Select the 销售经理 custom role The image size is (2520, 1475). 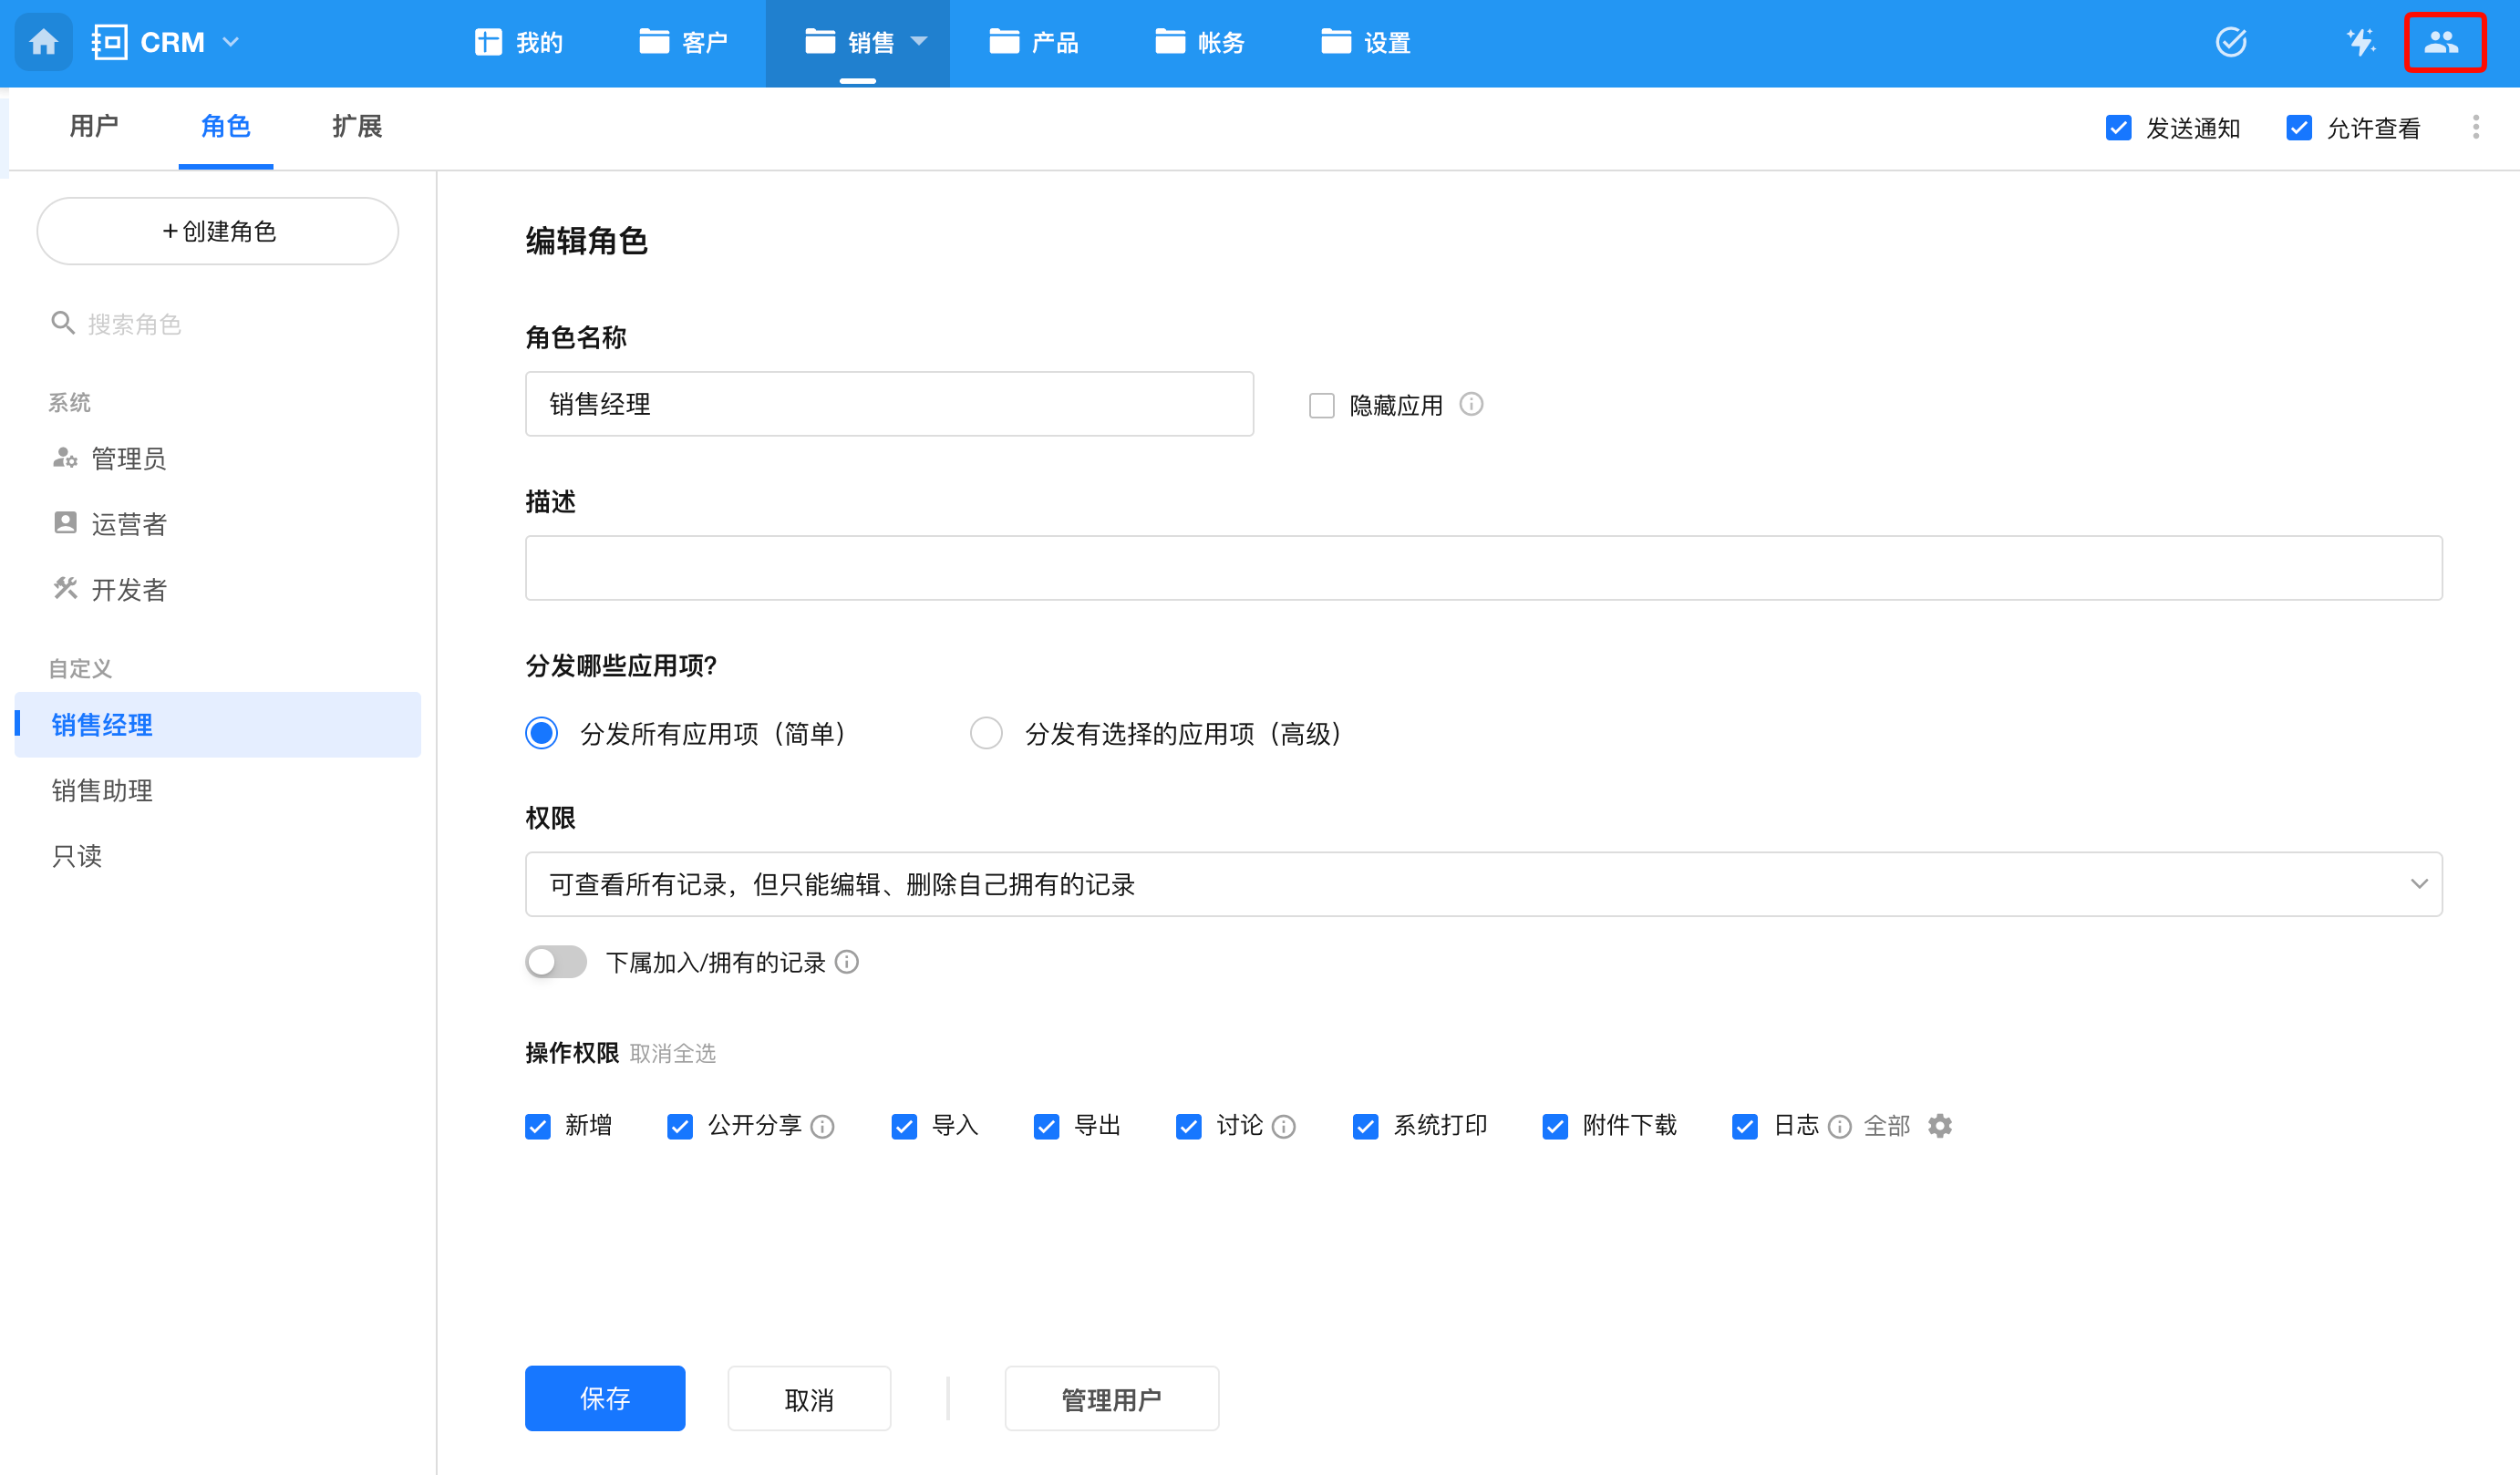click(x=218, y=725)
